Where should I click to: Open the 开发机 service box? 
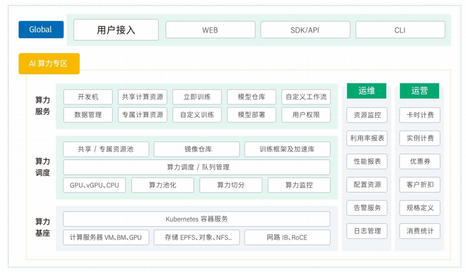(88, 97)
